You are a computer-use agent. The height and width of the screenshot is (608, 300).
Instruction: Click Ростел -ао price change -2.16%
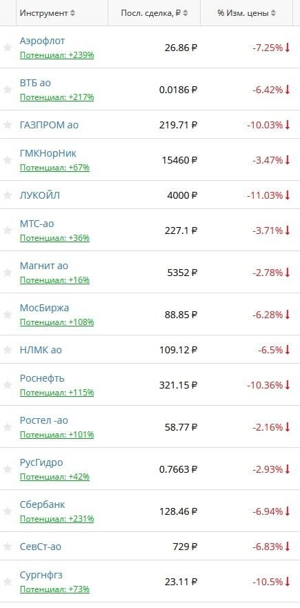[271, 427]
